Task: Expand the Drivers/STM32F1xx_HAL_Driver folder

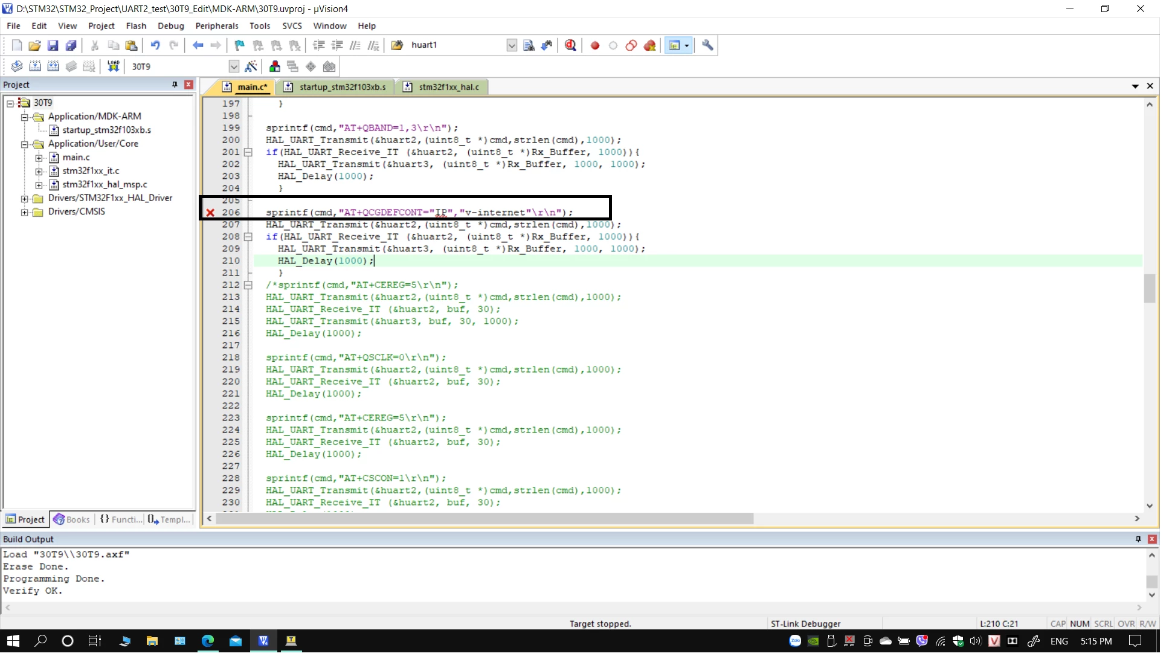Action: click(24, 198)
